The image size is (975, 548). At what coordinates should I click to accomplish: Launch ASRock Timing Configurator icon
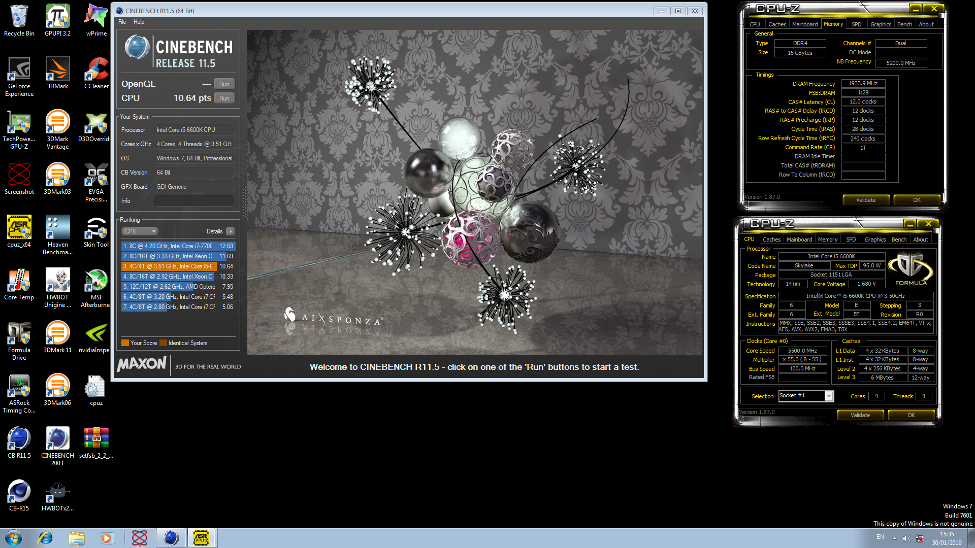tap(19, 393)
